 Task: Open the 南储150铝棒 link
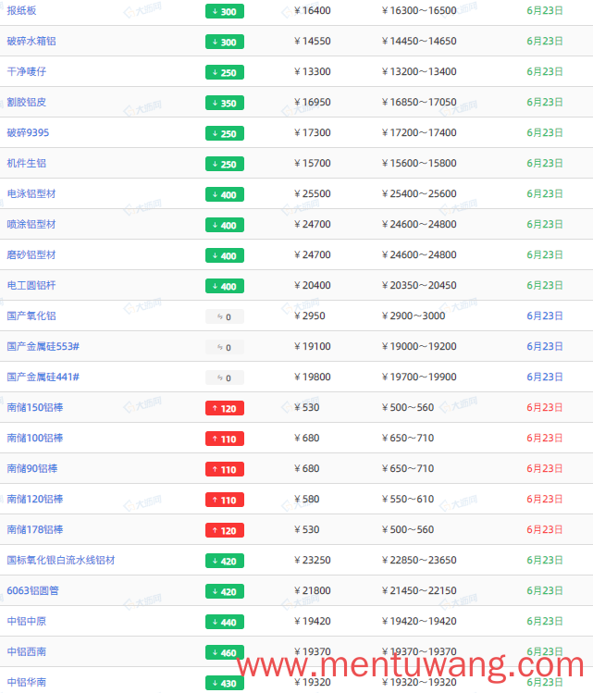(x=35, y=407)
